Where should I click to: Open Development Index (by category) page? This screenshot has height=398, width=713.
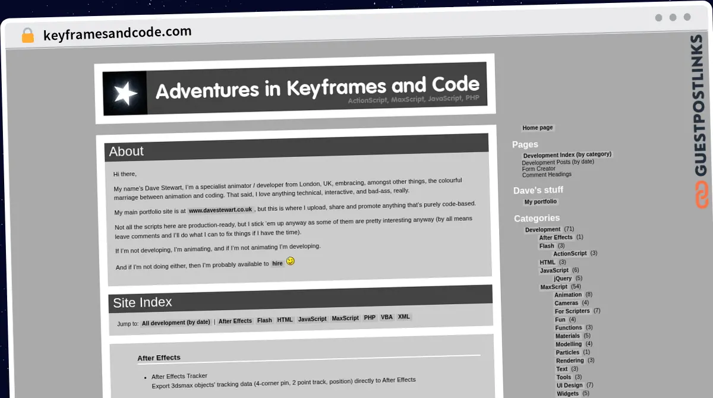point(567,154)
